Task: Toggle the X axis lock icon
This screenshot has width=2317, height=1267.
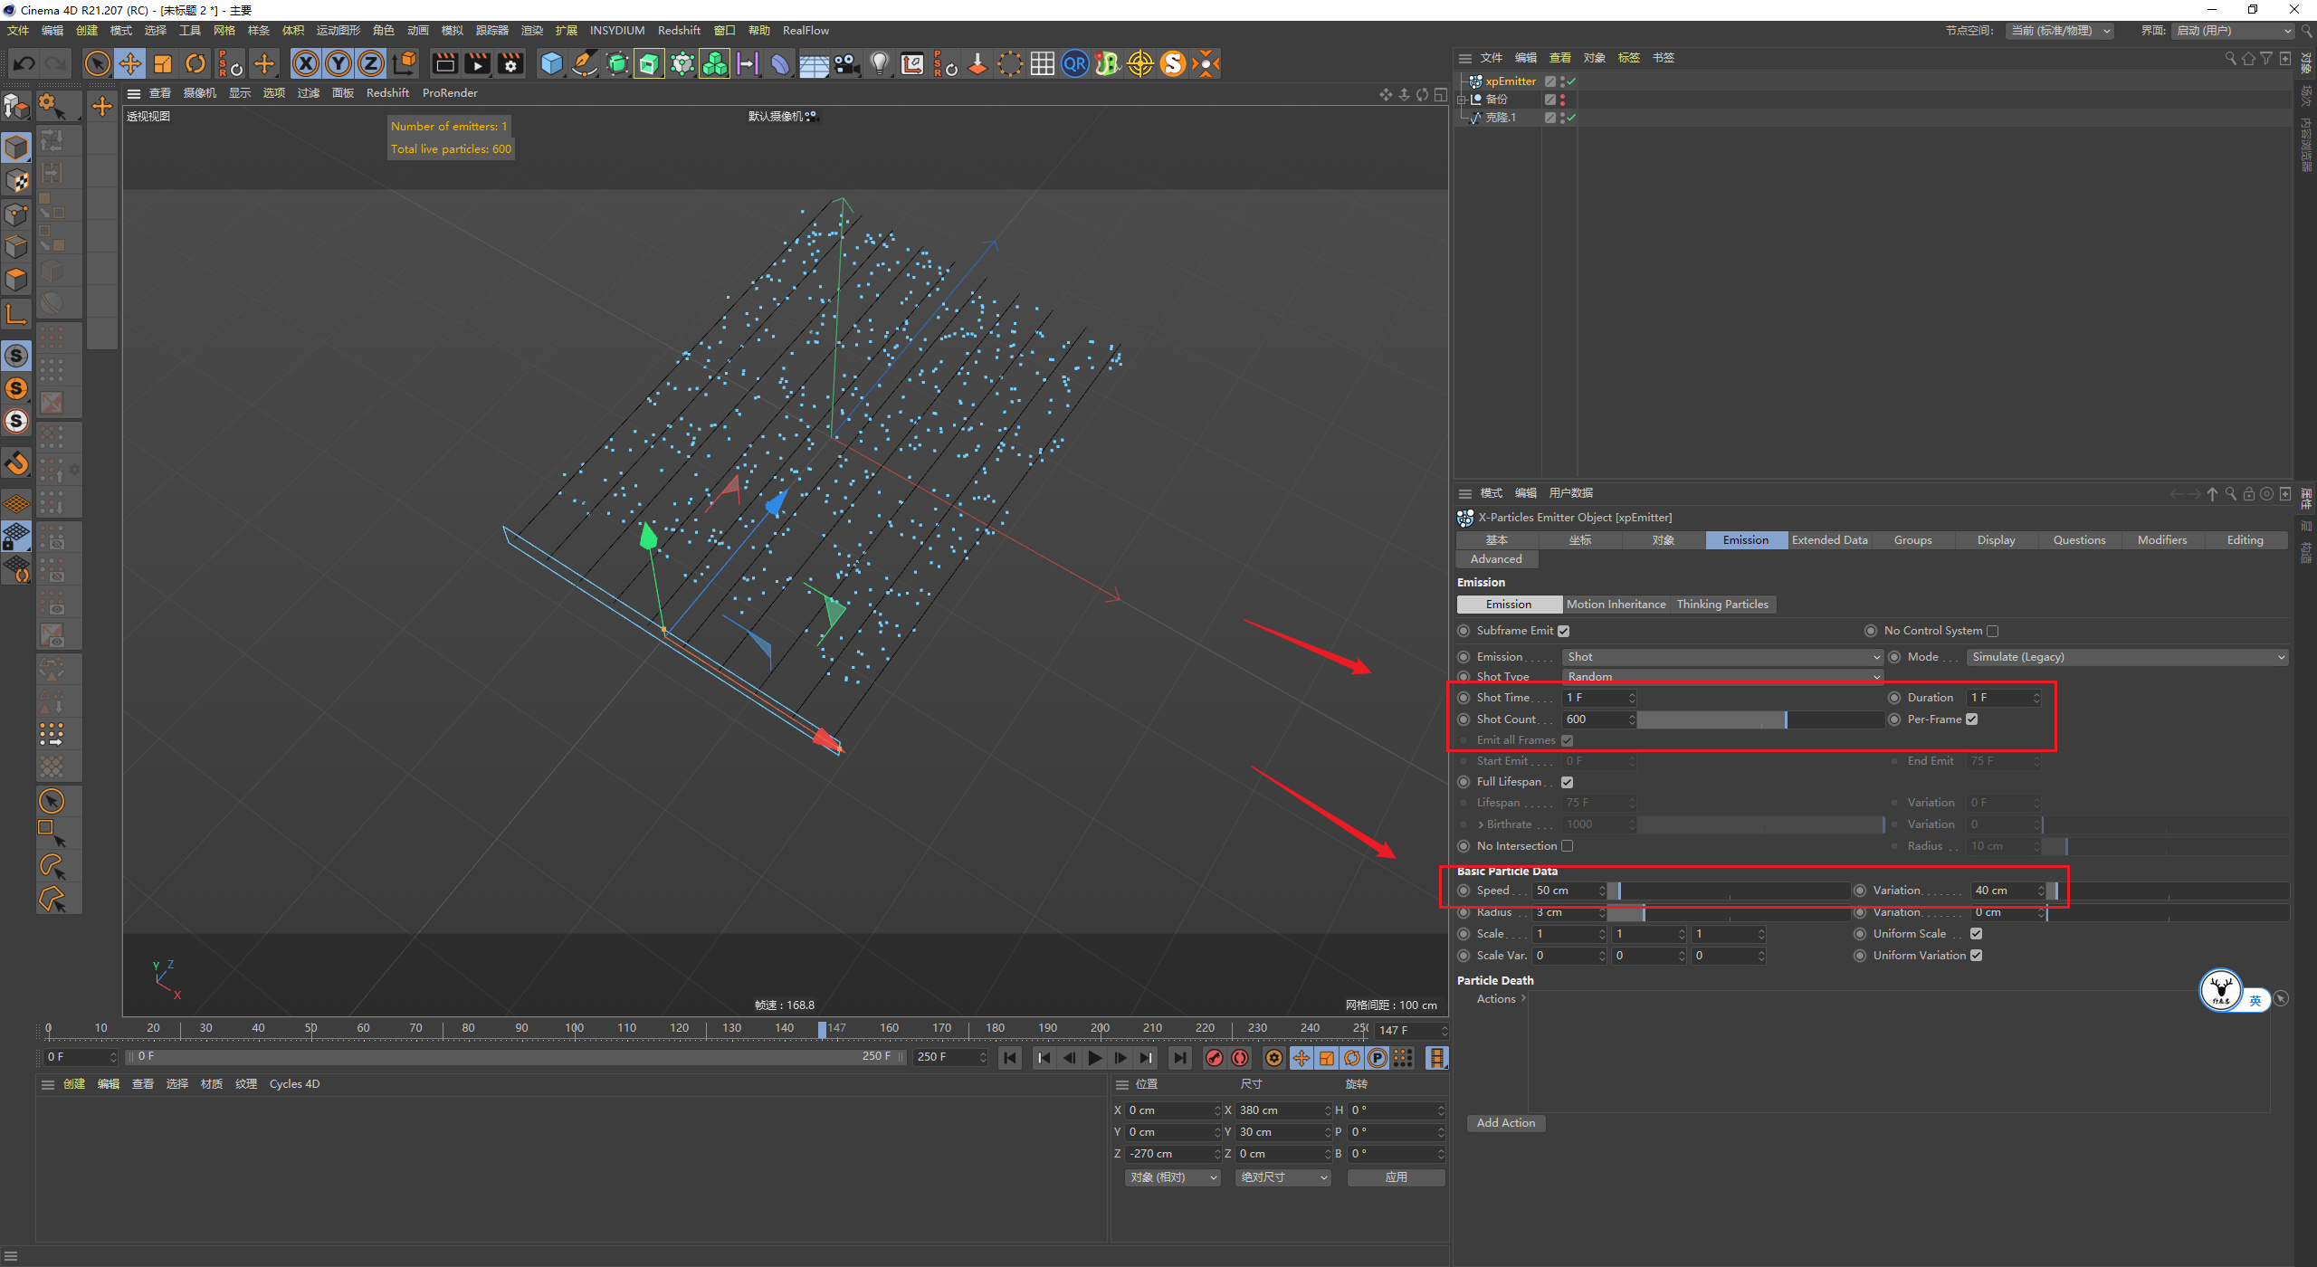Action: click(x=306, y=63)
